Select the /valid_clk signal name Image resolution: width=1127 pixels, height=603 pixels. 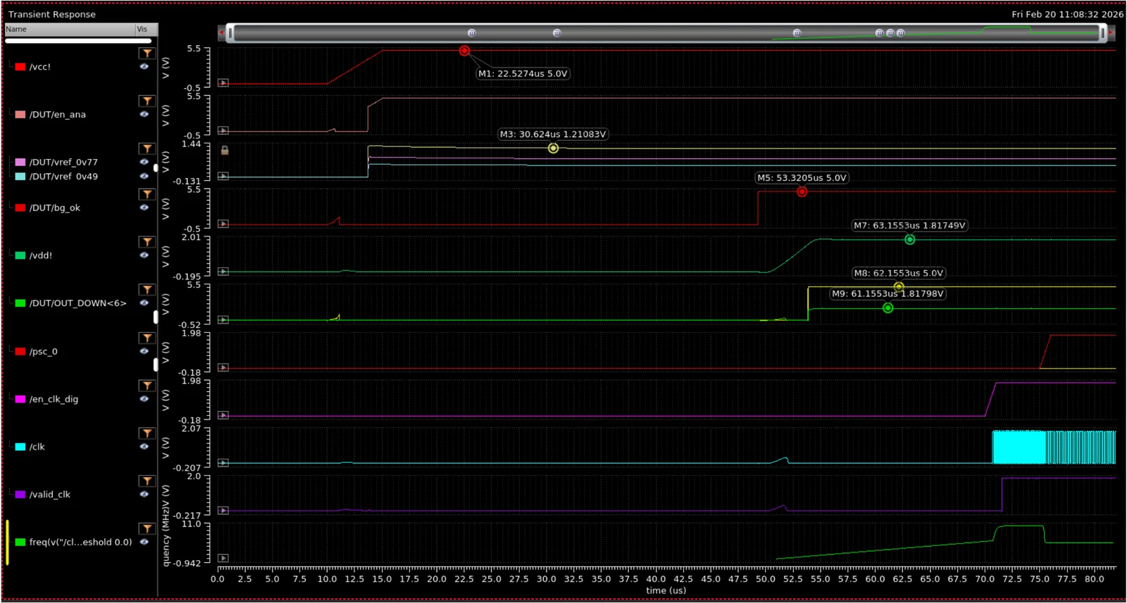[49, 495]
